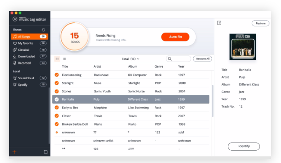Click Track No. value 12
Image resolution: width=281 pixels, height=163 pixels.
click(x=241, y=106)
